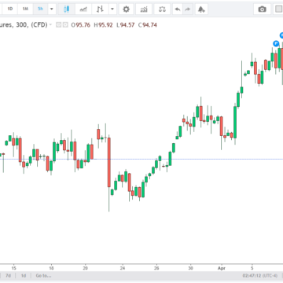Click the 18 date label on time axis
The image size is (283, 283).
click(52, 268)
